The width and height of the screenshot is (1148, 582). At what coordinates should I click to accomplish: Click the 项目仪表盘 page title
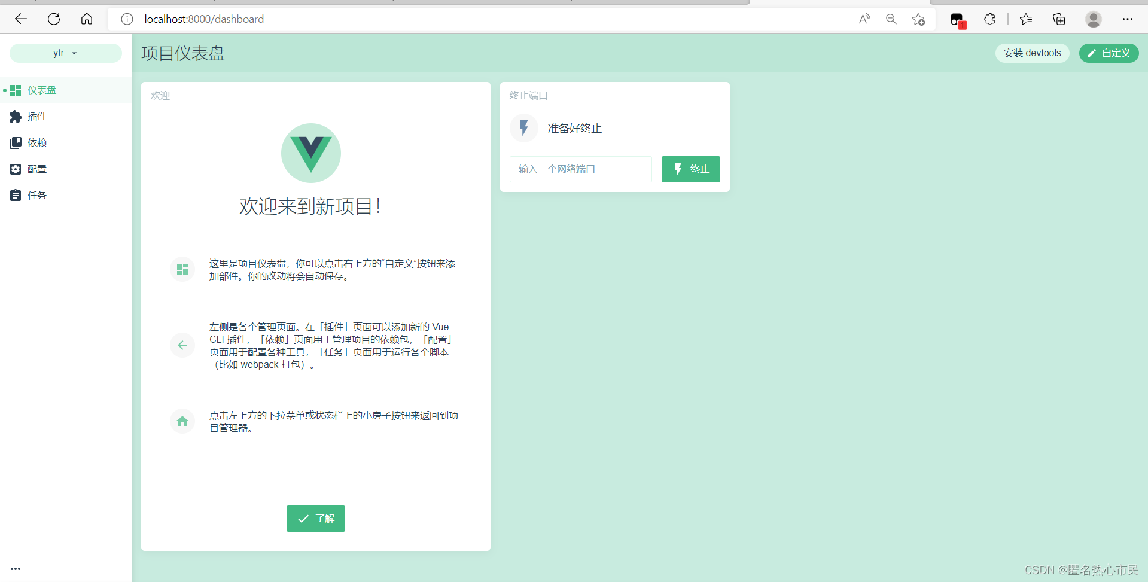183,53
